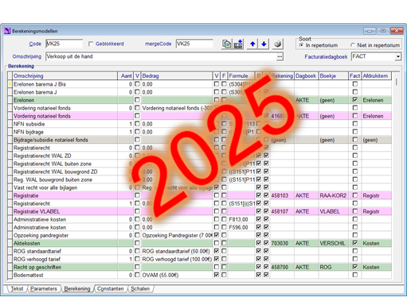Click the copy model icon
This screenshot has height=305, width=407.
226,44
